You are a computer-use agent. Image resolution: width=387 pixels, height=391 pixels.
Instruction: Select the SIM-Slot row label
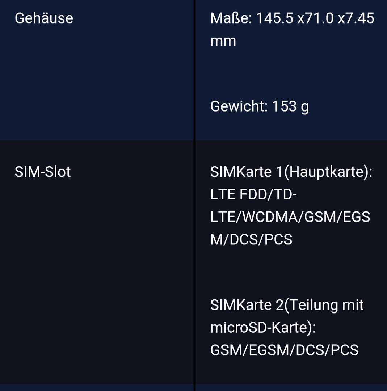pos(43,172)
